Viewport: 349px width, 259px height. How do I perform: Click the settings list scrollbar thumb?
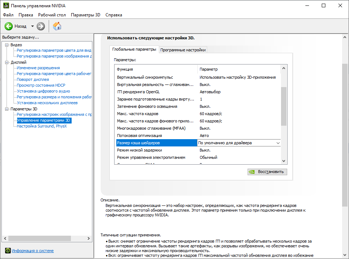click(x=284, y=106)
